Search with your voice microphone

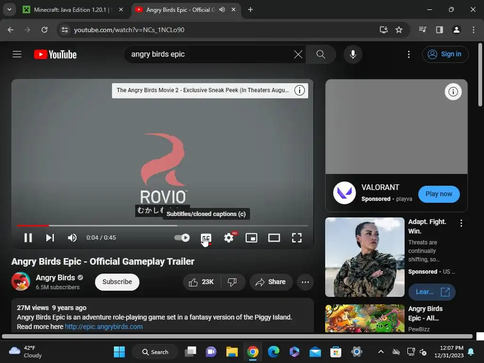(x=353, y=54)
